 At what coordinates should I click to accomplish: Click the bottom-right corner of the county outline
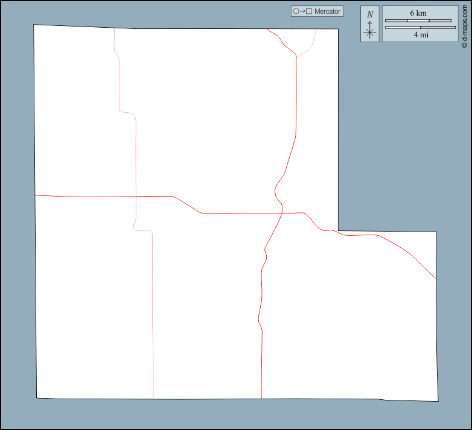pos(438,401)
